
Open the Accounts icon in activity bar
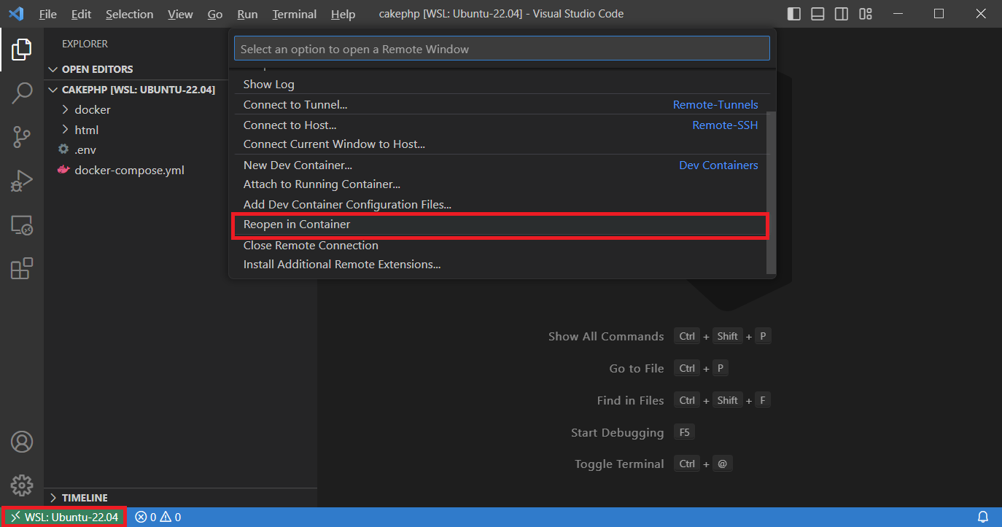[x=22, y=442]
